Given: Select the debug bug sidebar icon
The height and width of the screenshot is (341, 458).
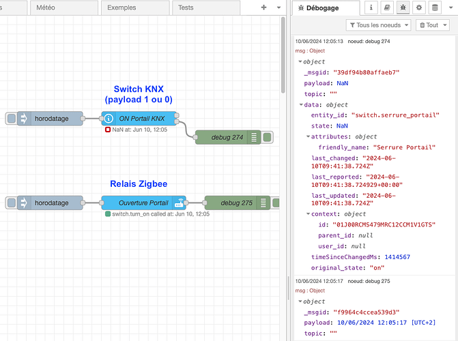Looking at the screenshot, I should (403, 8).
